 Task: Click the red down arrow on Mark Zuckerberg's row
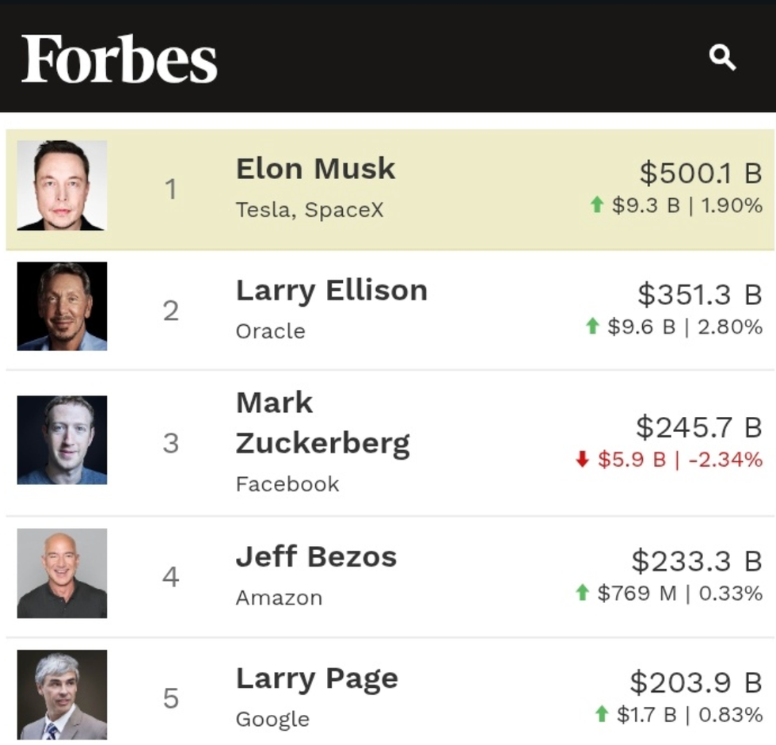[x=582, y=458]
